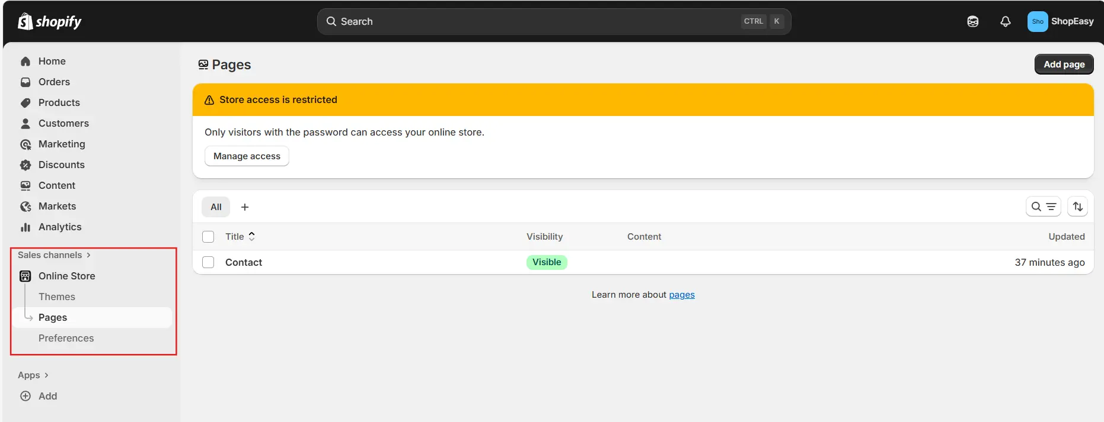Click the Discounts badge icon

tap(25, 165)
